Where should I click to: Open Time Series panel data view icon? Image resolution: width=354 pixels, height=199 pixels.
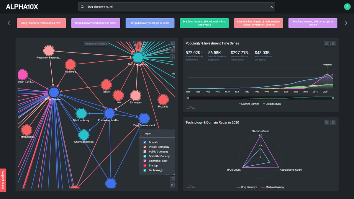[x=326, y=44]
